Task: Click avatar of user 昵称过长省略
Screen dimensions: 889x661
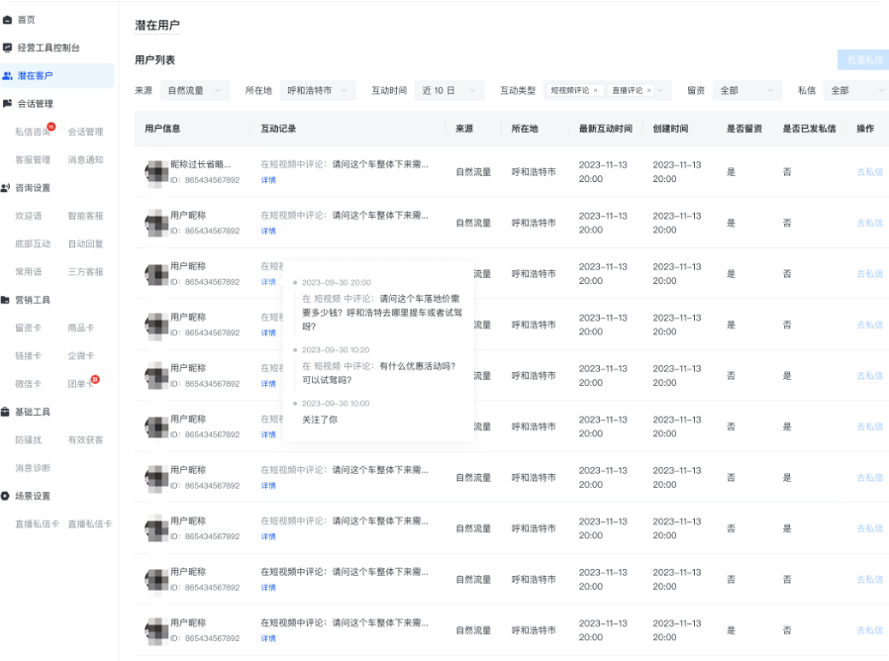Action: 157,172
